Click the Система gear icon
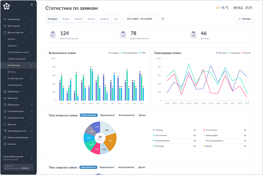The height and width of the screenshot is (175, 263). point(5,144)
